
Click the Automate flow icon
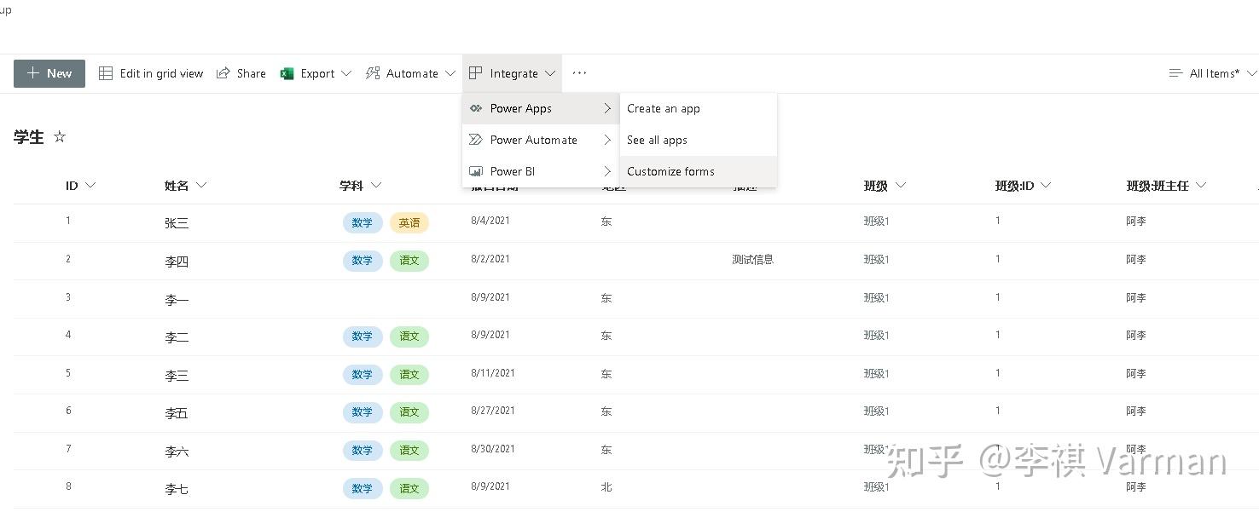coord(372,73)
